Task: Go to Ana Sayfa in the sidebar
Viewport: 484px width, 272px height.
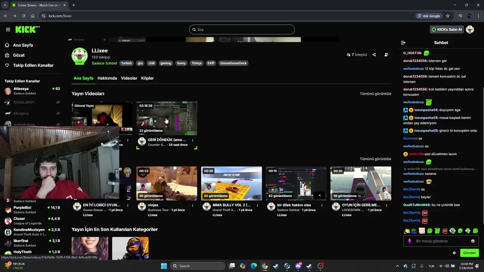Action: tap(23, 45)
